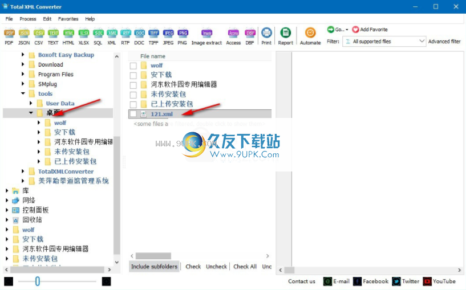This screenshot has height=290, width=466.
Task: Pick the JPEG conversion icon
Action: click(168, 36)
